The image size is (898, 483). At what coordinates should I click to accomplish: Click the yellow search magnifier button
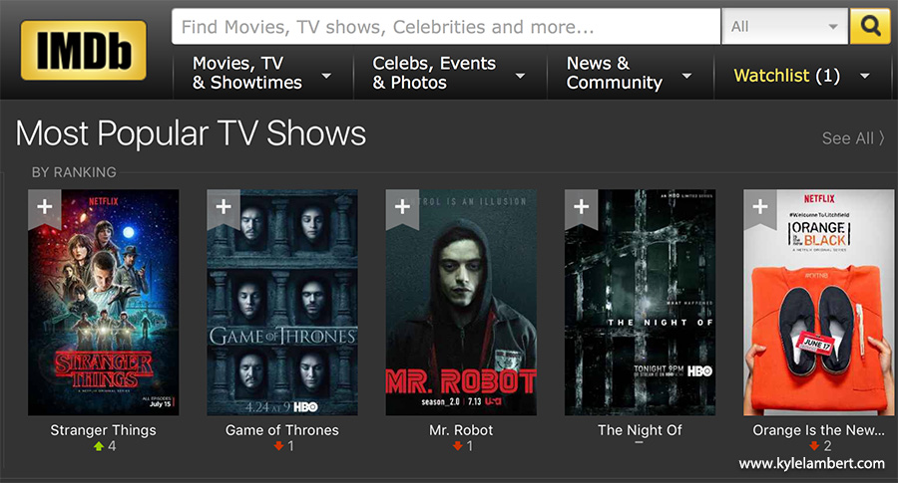[870, 26]
